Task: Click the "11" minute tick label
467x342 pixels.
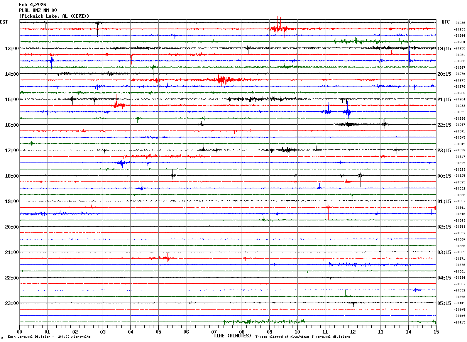Action: tap(325, 332)
